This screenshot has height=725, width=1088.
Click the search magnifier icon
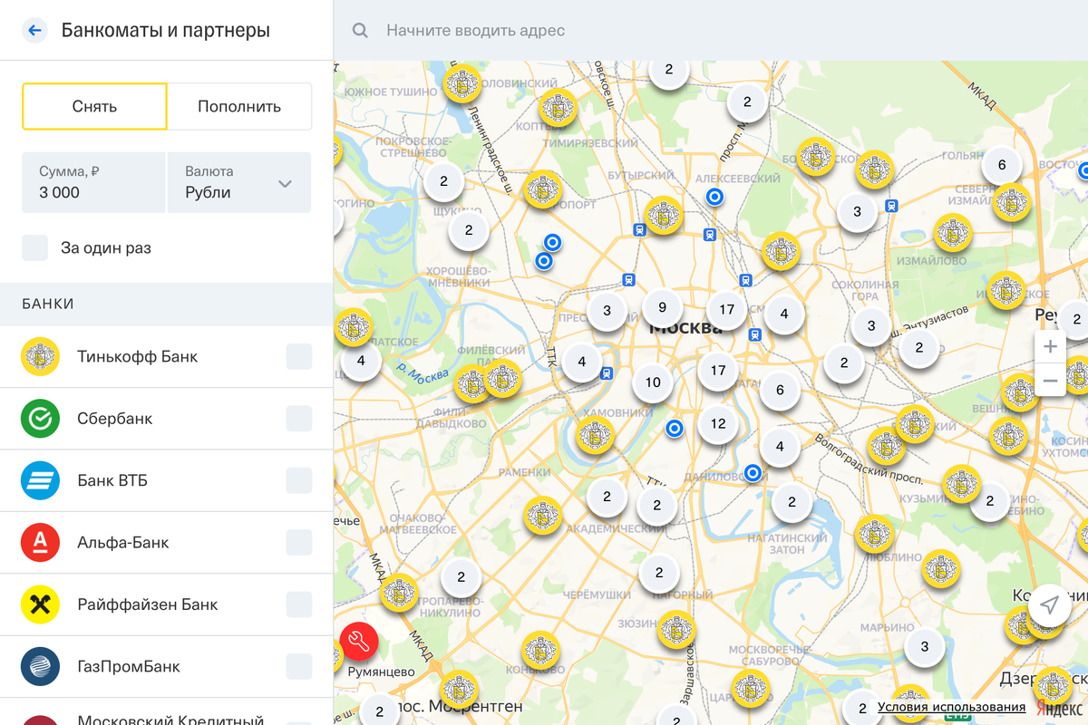tap(360, 31)
